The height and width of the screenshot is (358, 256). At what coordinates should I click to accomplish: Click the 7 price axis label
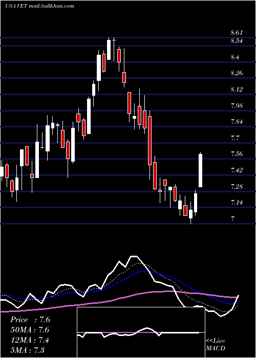pyautogui.click(x=232, y=218)
